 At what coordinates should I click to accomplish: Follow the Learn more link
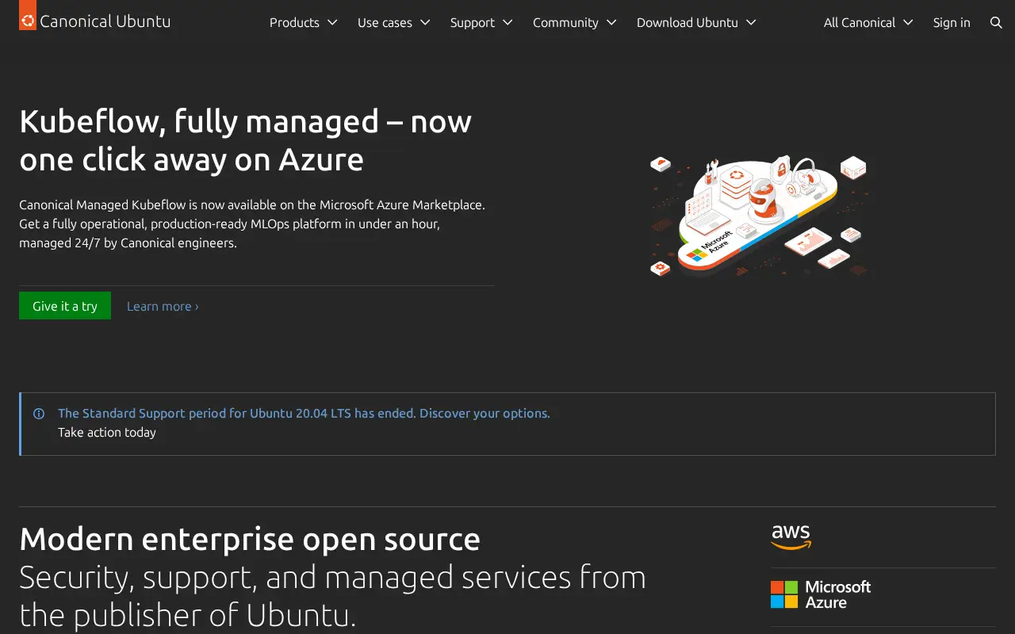[x=163, y=306]
